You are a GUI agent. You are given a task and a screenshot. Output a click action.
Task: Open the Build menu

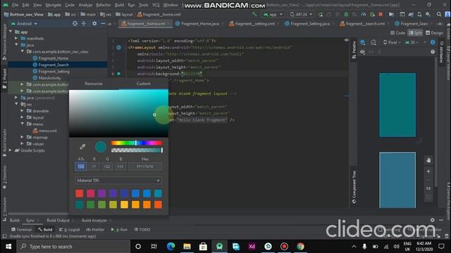pos(119,5)
